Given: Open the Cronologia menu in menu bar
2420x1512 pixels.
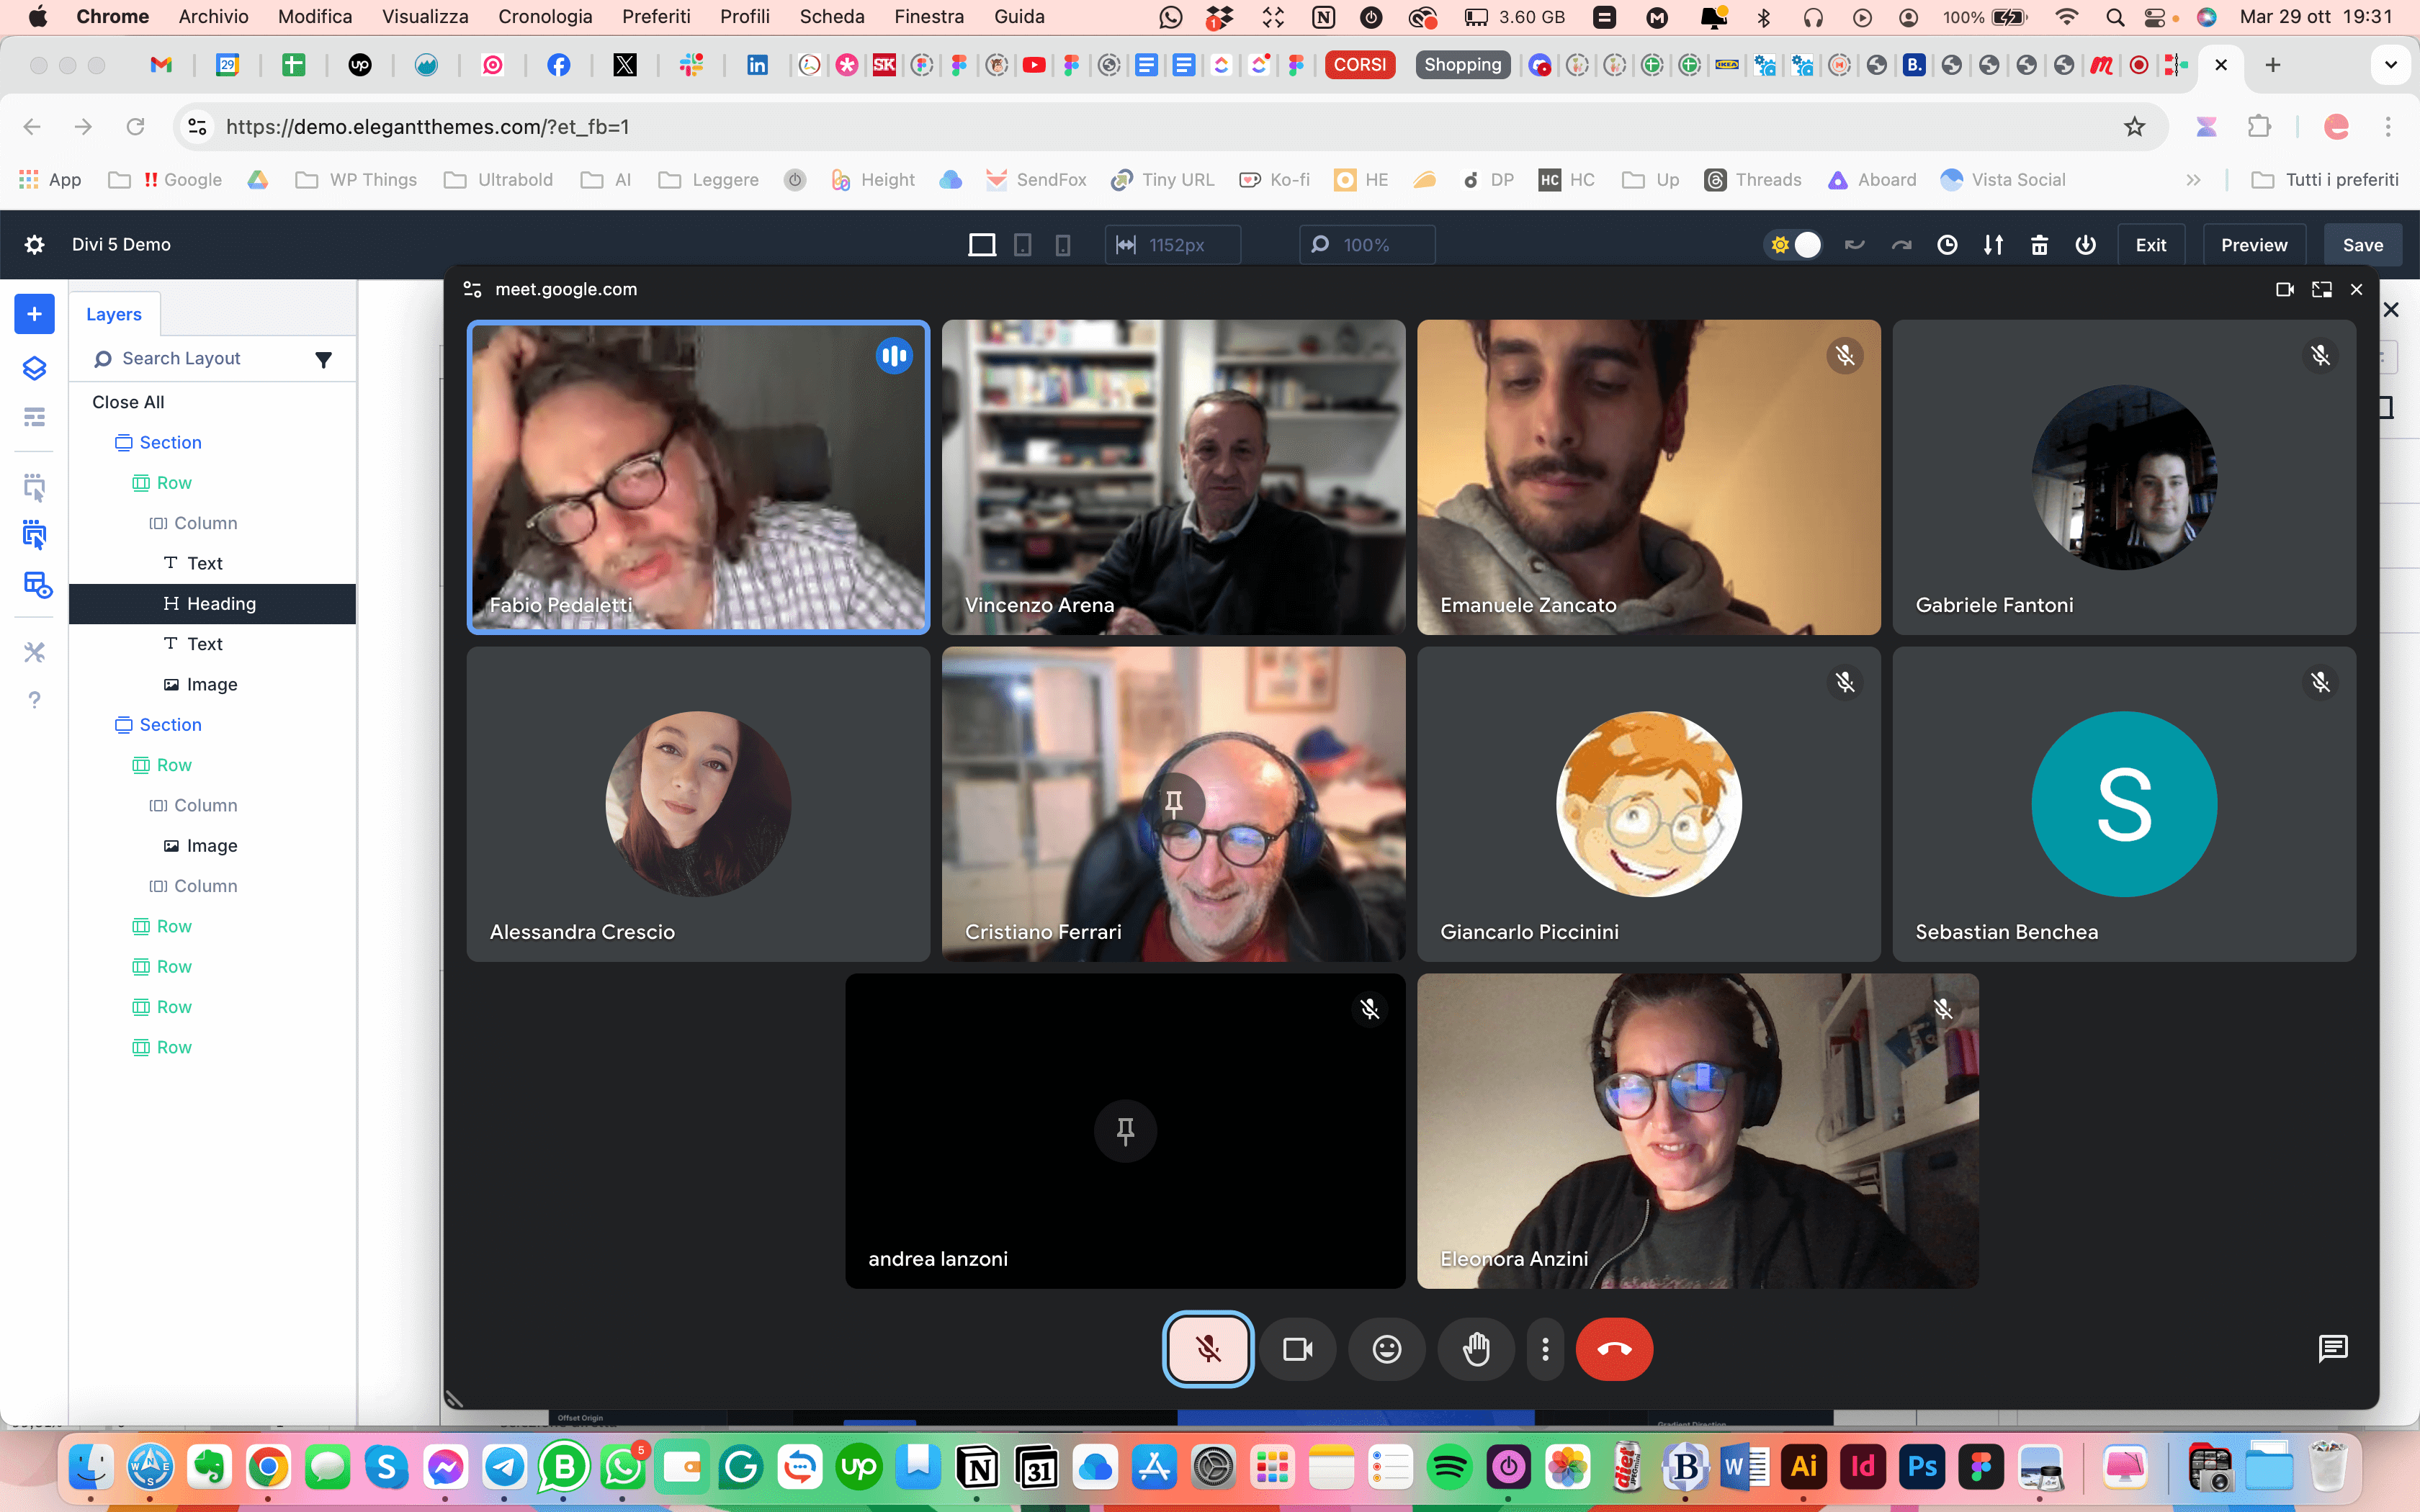Looking at the screenshot, I should click(x=545, y=16).
